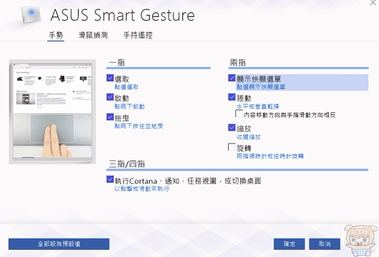
Task: Toggle 執行Cortana three/four-finger checkbox
Action: pos(110,179)
